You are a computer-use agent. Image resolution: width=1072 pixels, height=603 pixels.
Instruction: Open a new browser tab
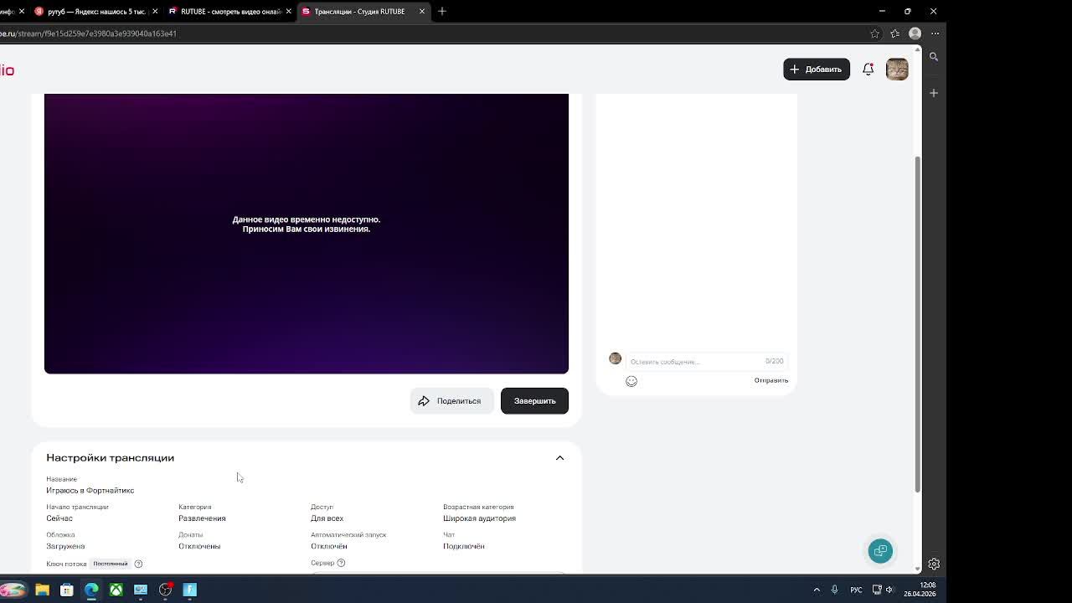(x=442, y=12)
